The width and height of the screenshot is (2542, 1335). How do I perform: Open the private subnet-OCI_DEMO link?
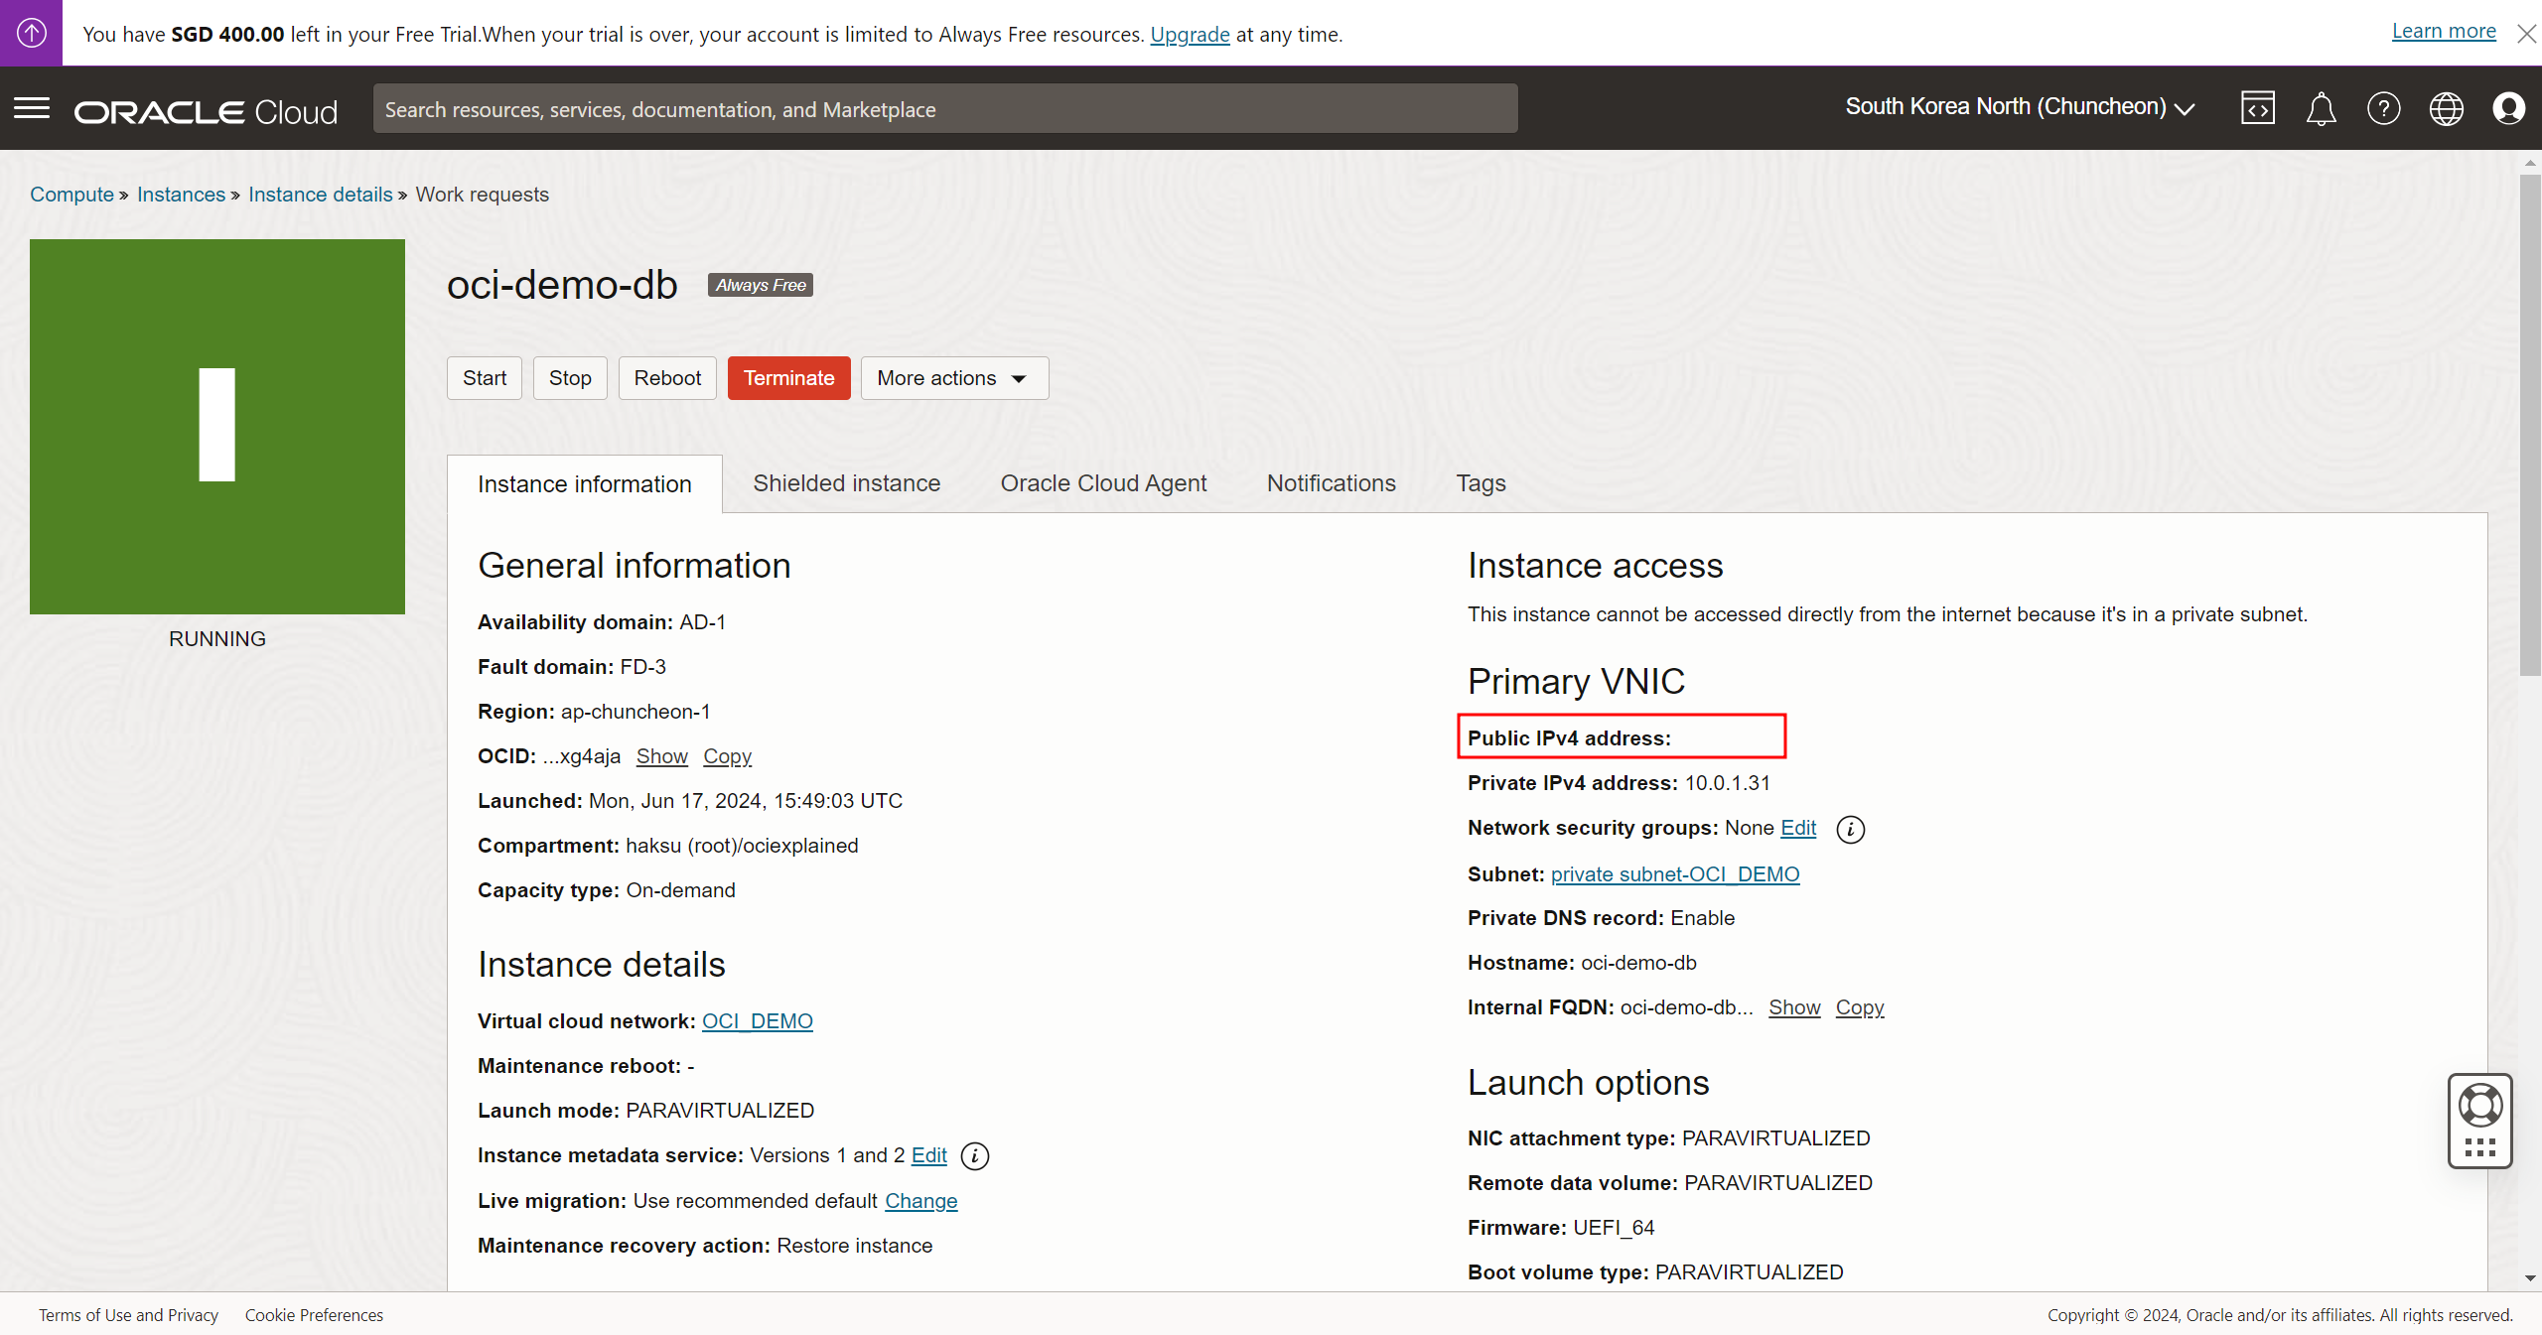pyautogui.click(x=1674, y=874)
